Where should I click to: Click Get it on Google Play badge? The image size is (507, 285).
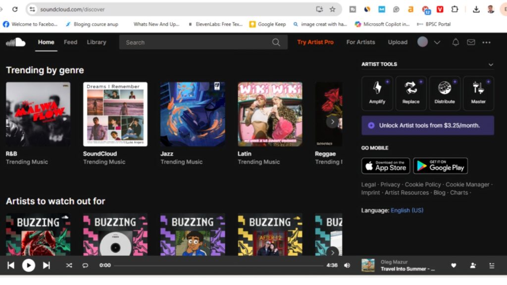click(x=440, y=166)
